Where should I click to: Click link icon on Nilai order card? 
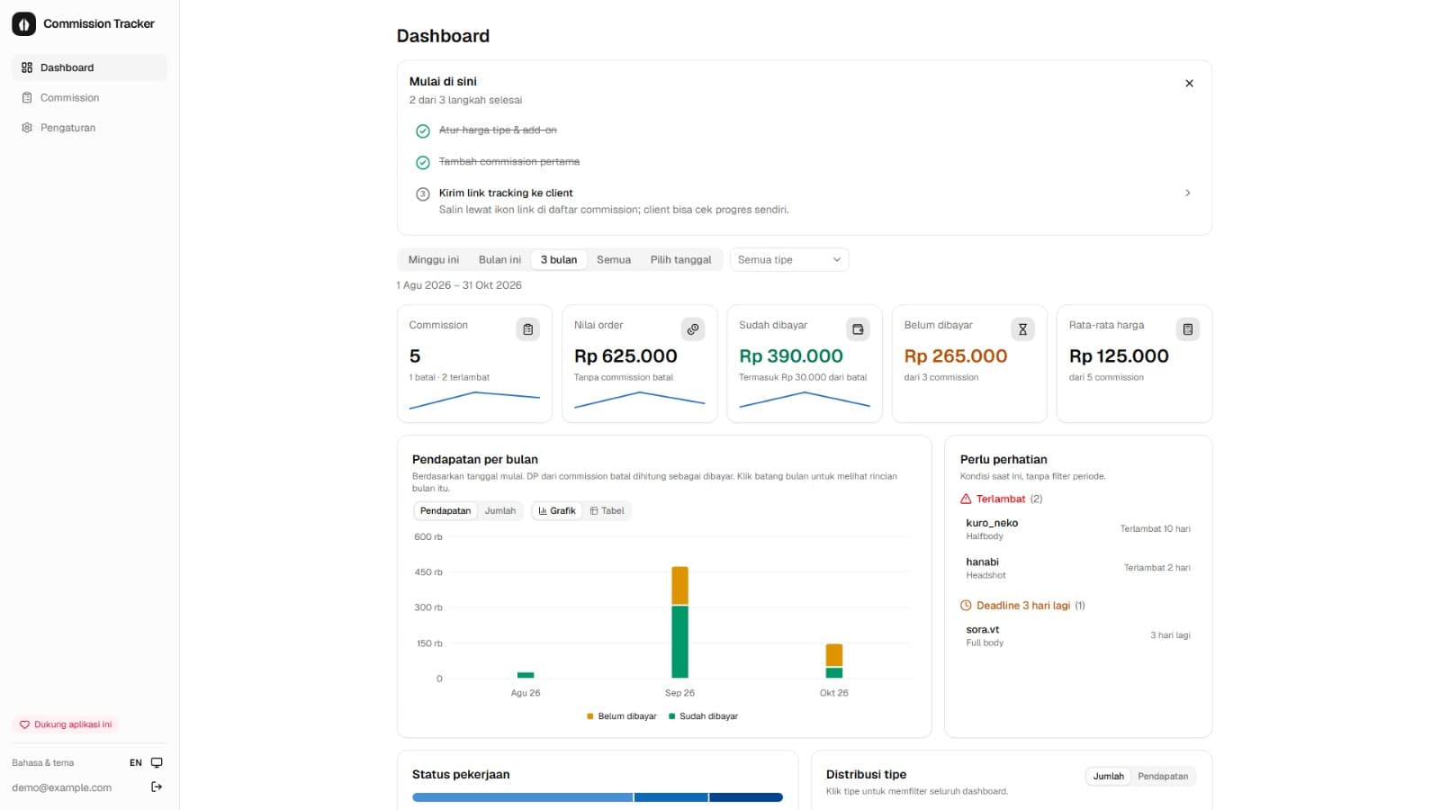point(693,329)
